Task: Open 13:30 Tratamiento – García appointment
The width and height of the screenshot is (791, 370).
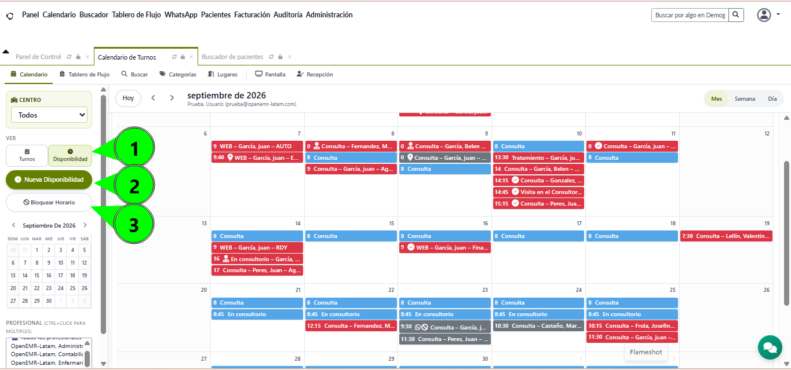Action: pyautogui.click(x=538, y=157)
